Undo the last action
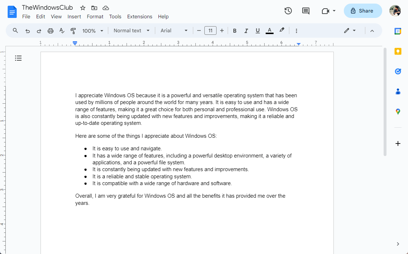408x254 pixels. point(27,31)
